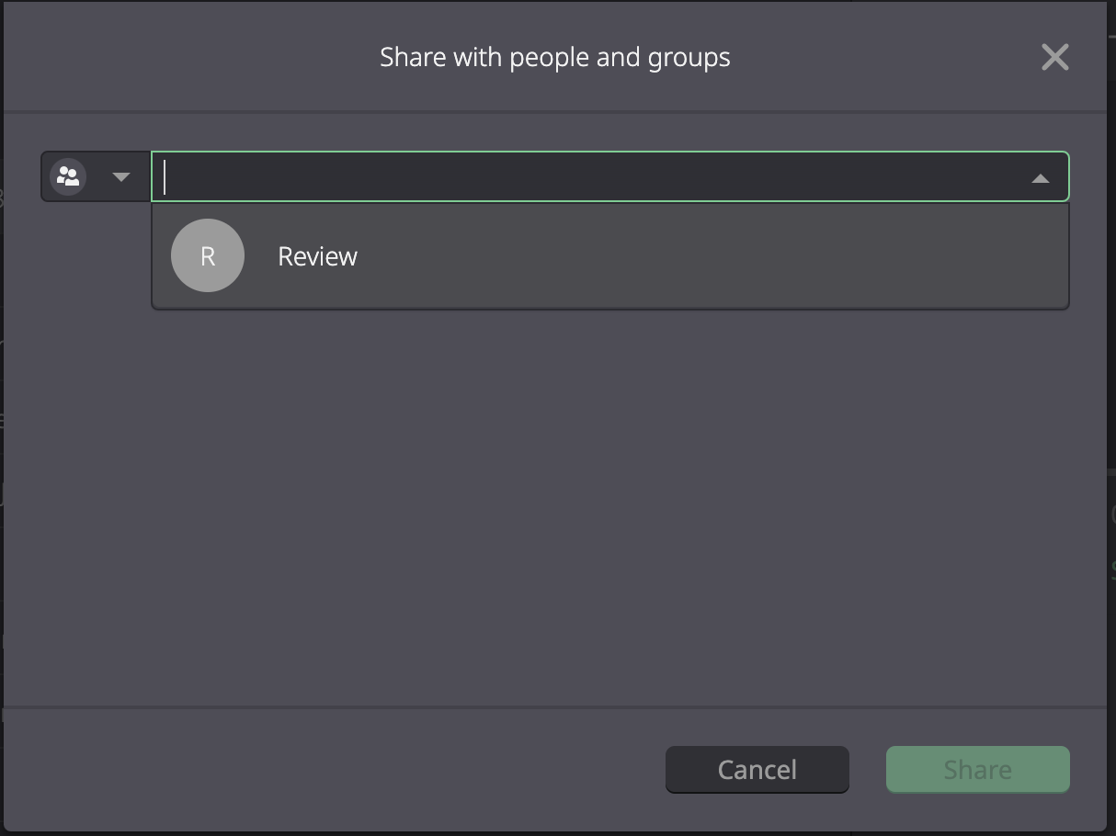The width and height of the screenshot is (1116, 836).
Task: Close the Share with people dialog
Action: tap(1055, 57)
